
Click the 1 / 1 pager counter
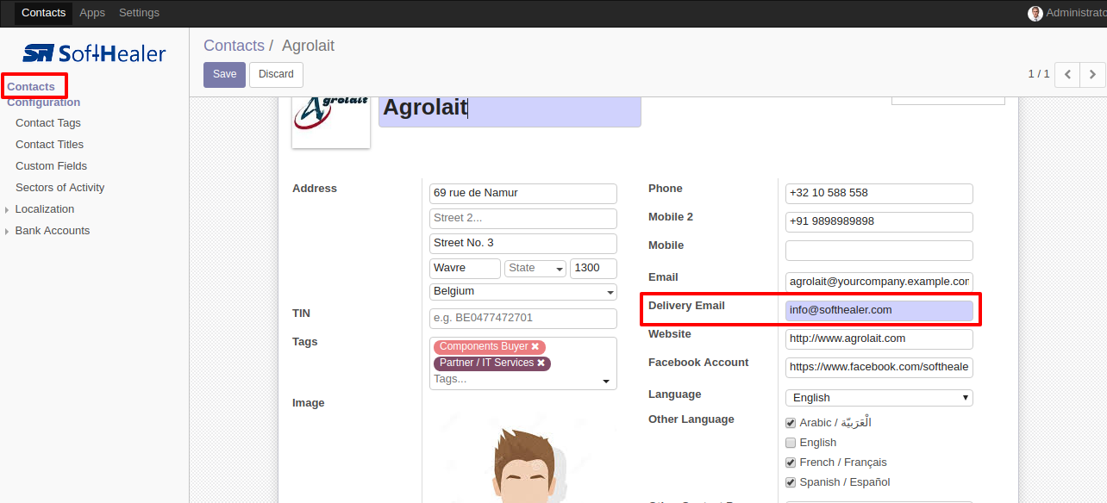click(1039, 74)
